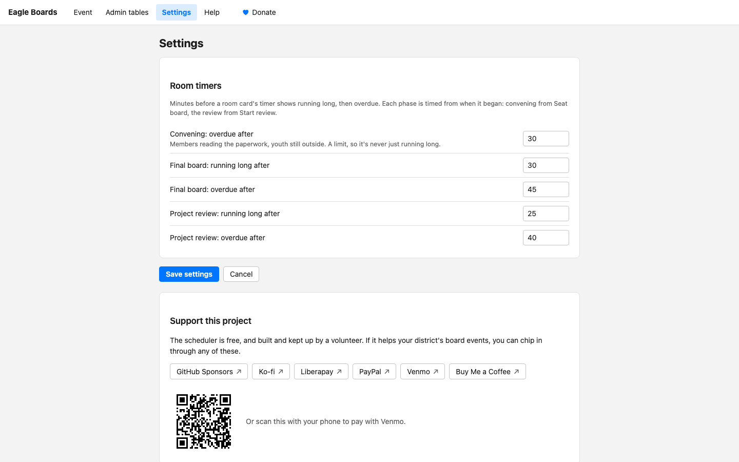Image resolution: width=739 pixels, height=462 pixels.
Task: Open the Ko-fi donation link
Action: (x=271, y=372)
